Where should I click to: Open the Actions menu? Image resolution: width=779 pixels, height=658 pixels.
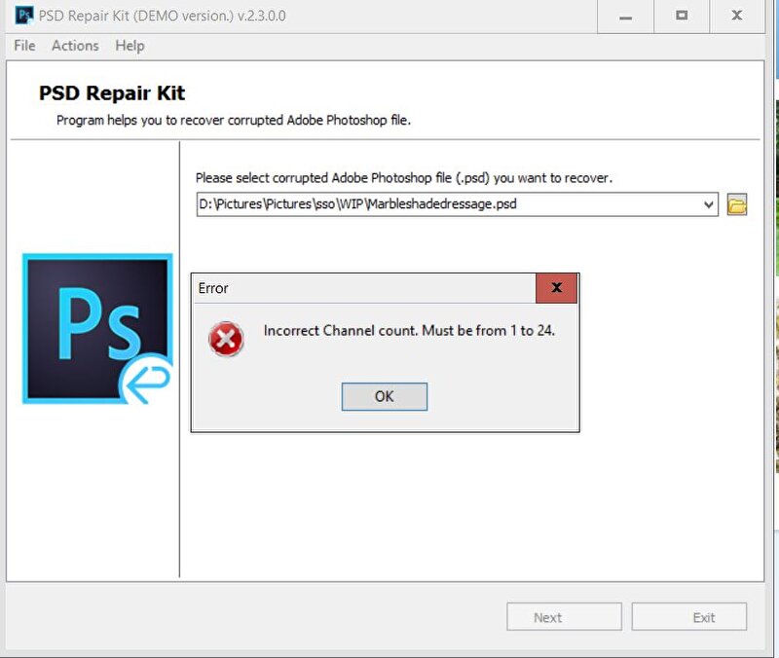[75, 46]
